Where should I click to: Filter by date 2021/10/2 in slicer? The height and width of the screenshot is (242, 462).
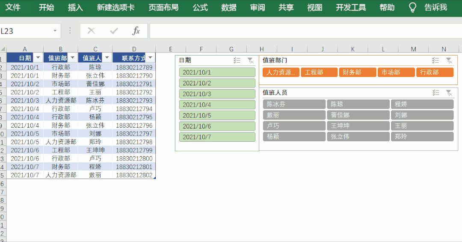point(217,83)
